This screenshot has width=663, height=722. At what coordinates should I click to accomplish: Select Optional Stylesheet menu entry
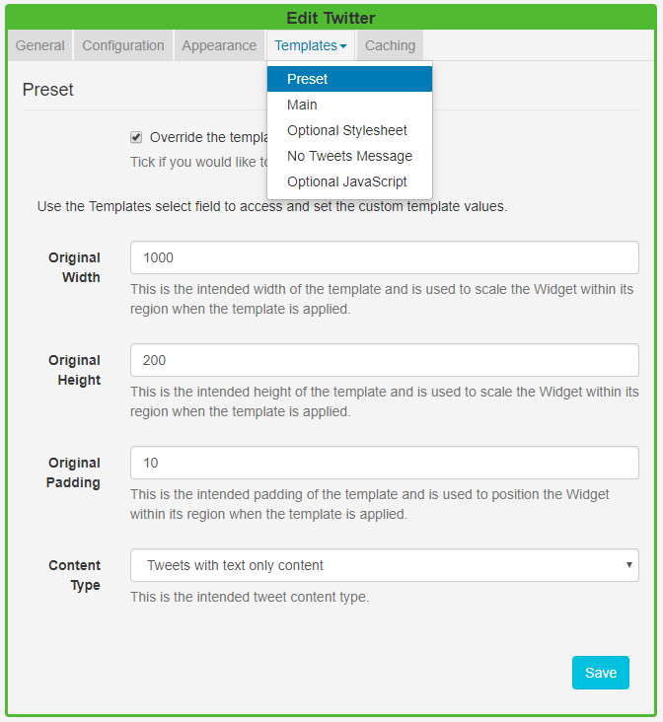(347, 130)
